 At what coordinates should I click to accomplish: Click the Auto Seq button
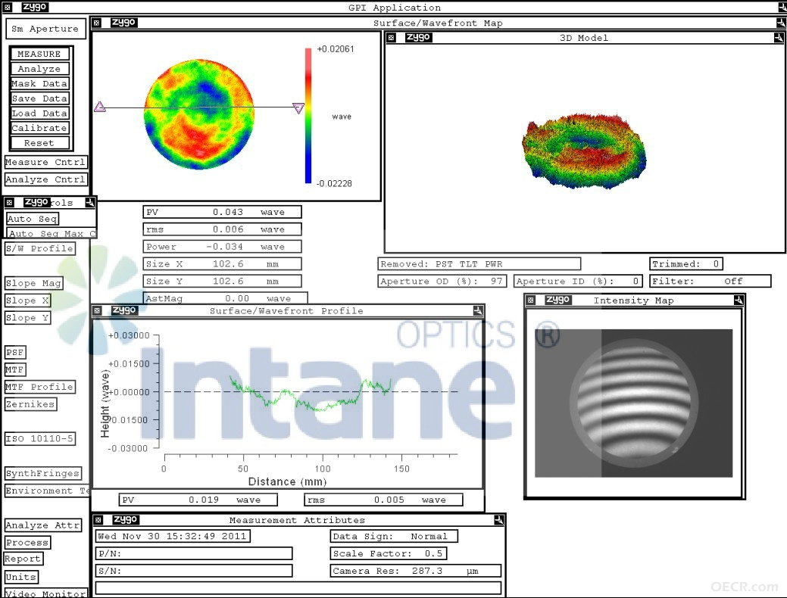coord(33,219)
